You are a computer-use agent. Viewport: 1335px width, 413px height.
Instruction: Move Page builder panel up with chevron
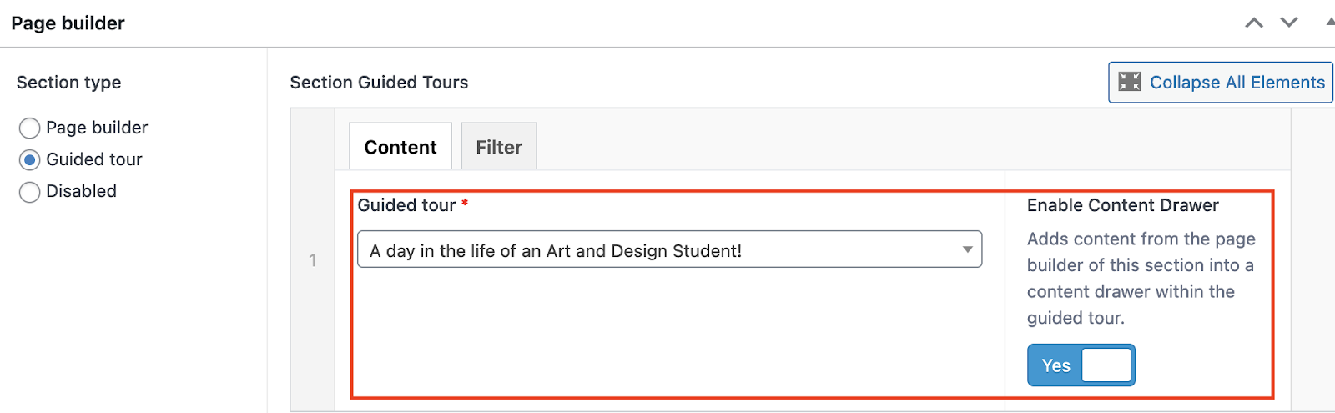click(1254, 23)
